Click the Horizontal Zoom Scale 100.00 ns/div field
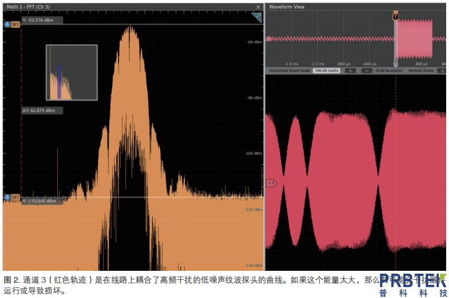Screen dimensions: 449x298 coord(326,71)
